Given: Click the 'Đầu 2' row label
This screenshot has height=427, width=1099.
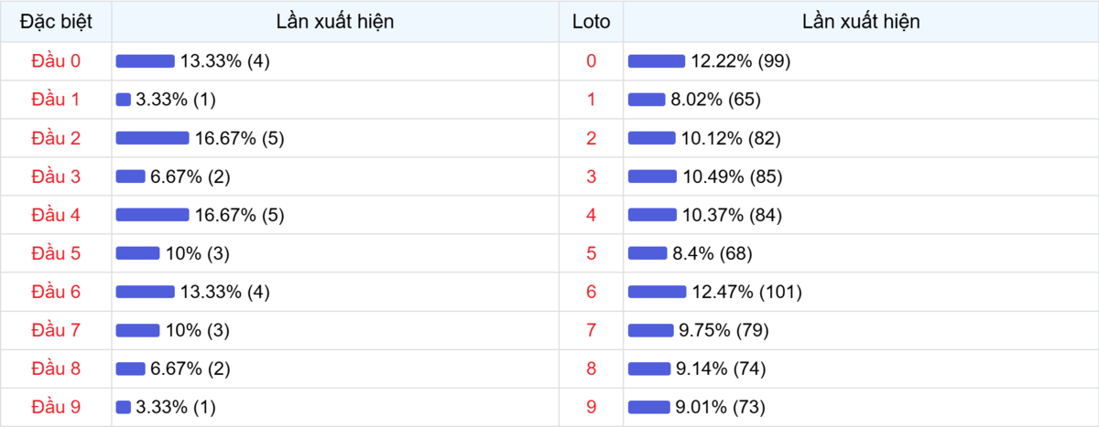Looking at the screenshot, I should [x=56, y=138].
